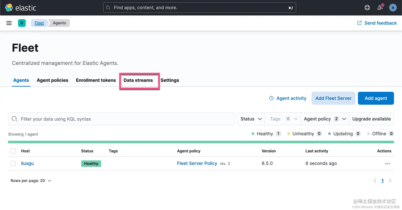The height and width of the screenshot is (210, 402).
Task: Click the row actions ellipsis for liuxgu
Action: pos(387,163)
